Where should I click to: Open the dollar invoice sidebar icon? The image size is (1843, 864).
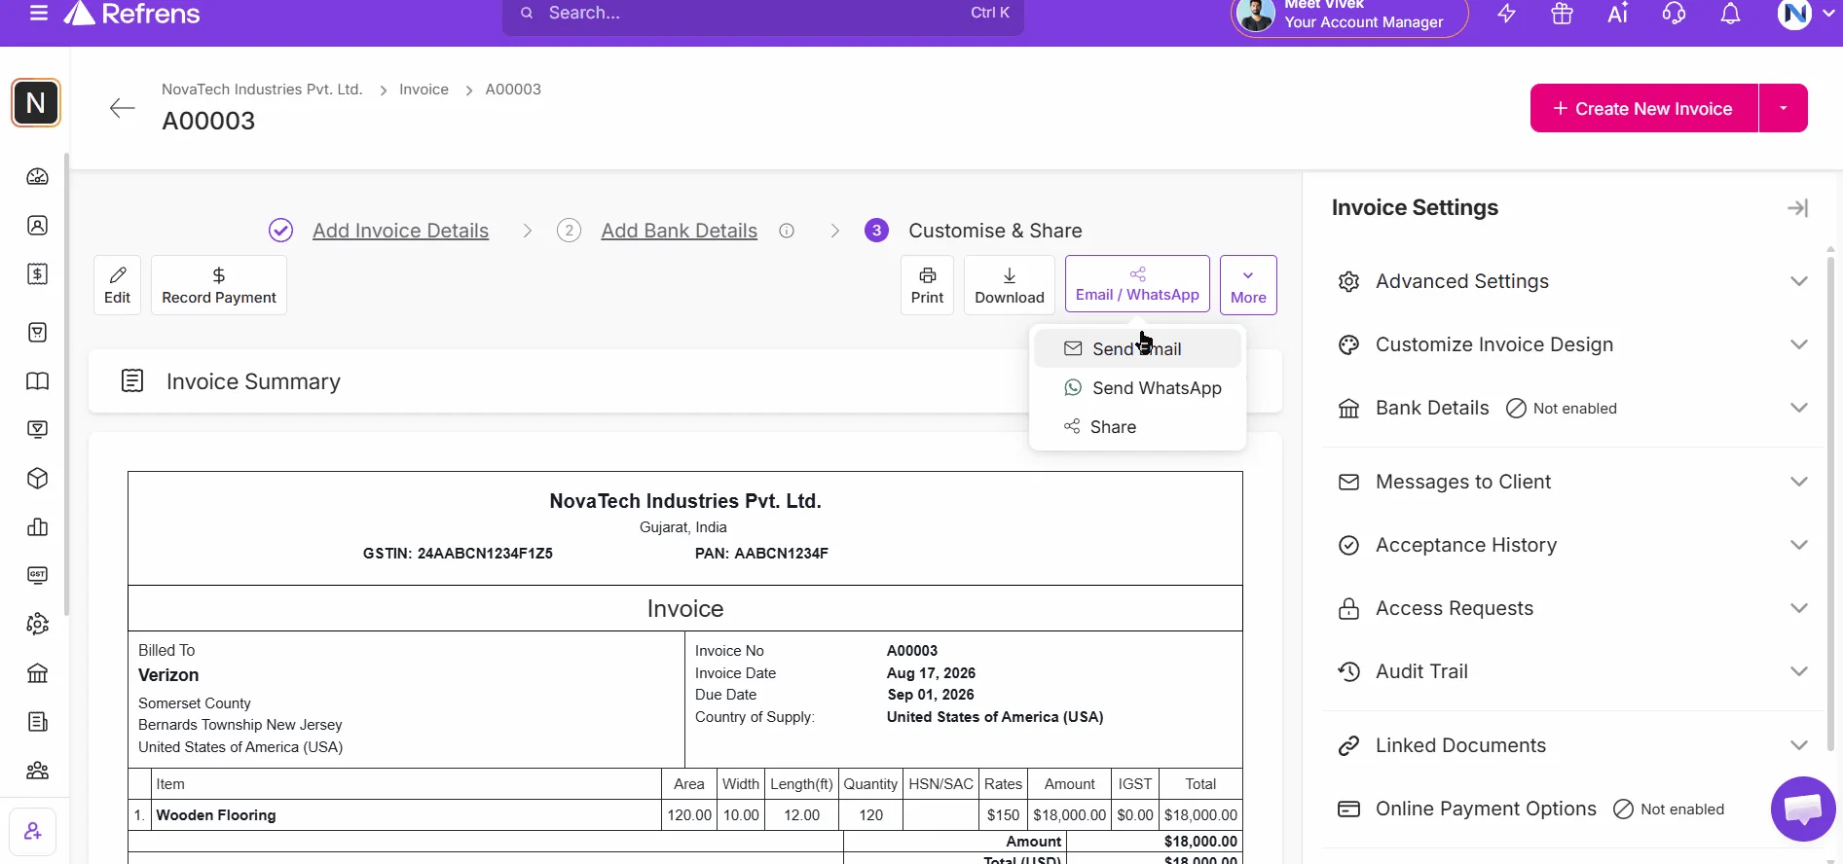coord(37,274)
